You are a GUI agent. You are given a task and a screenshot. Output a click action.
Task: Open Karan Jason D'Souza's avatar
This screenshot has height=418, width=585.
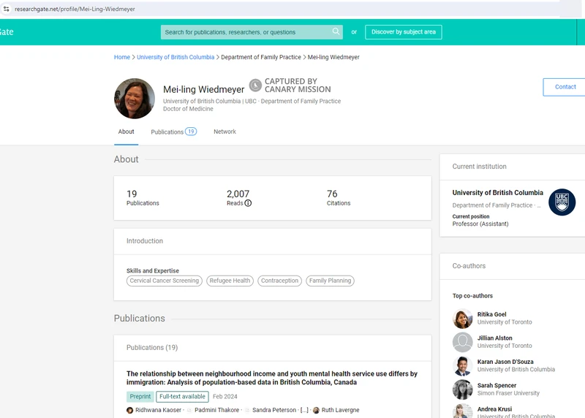463,366
